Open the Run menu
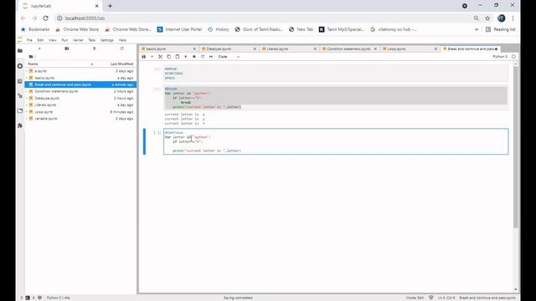 64,40
